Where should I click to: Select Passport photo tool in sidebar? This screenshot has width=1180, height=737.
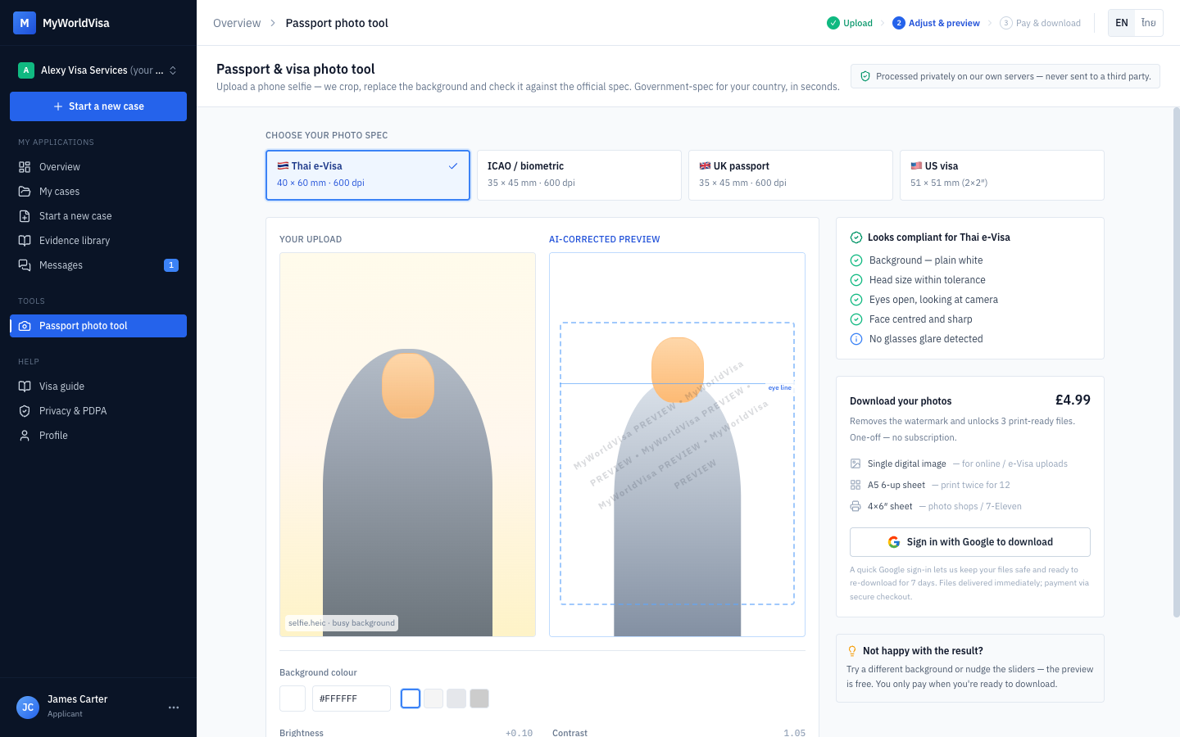tap(98, 326)
